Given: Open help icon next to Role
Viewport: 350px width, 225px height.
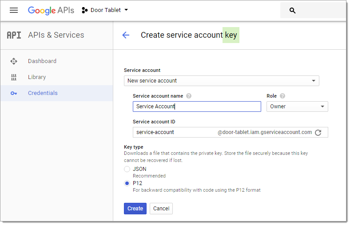Looking at the screenshot, I should click(282, 96).
